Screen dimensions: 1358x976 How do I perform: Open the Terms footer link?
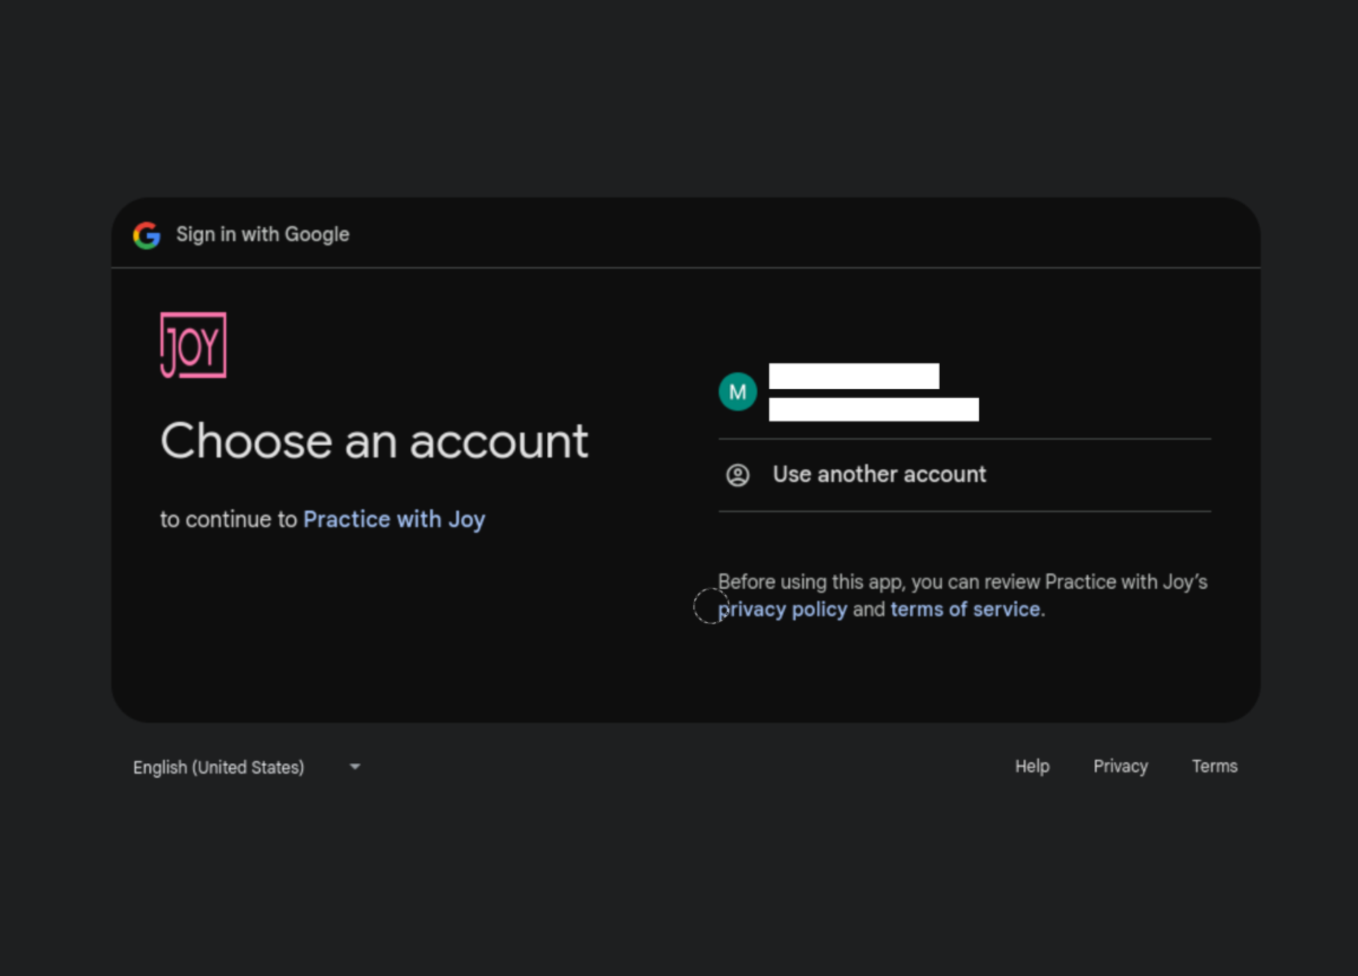[1214, 766]
